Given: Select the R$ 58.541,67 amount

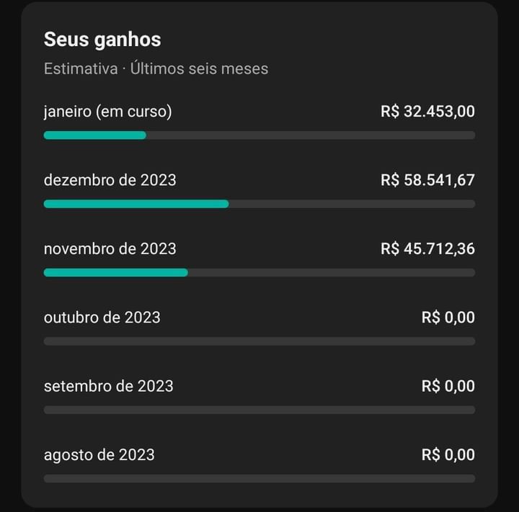Looking at the screenshot, I should (427, 180).
